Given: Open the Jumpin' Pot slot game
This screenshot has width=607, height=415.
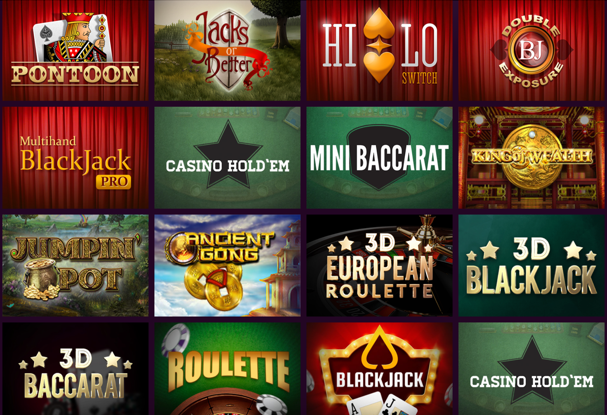Looking at the screenshot, I should [76, 265].
